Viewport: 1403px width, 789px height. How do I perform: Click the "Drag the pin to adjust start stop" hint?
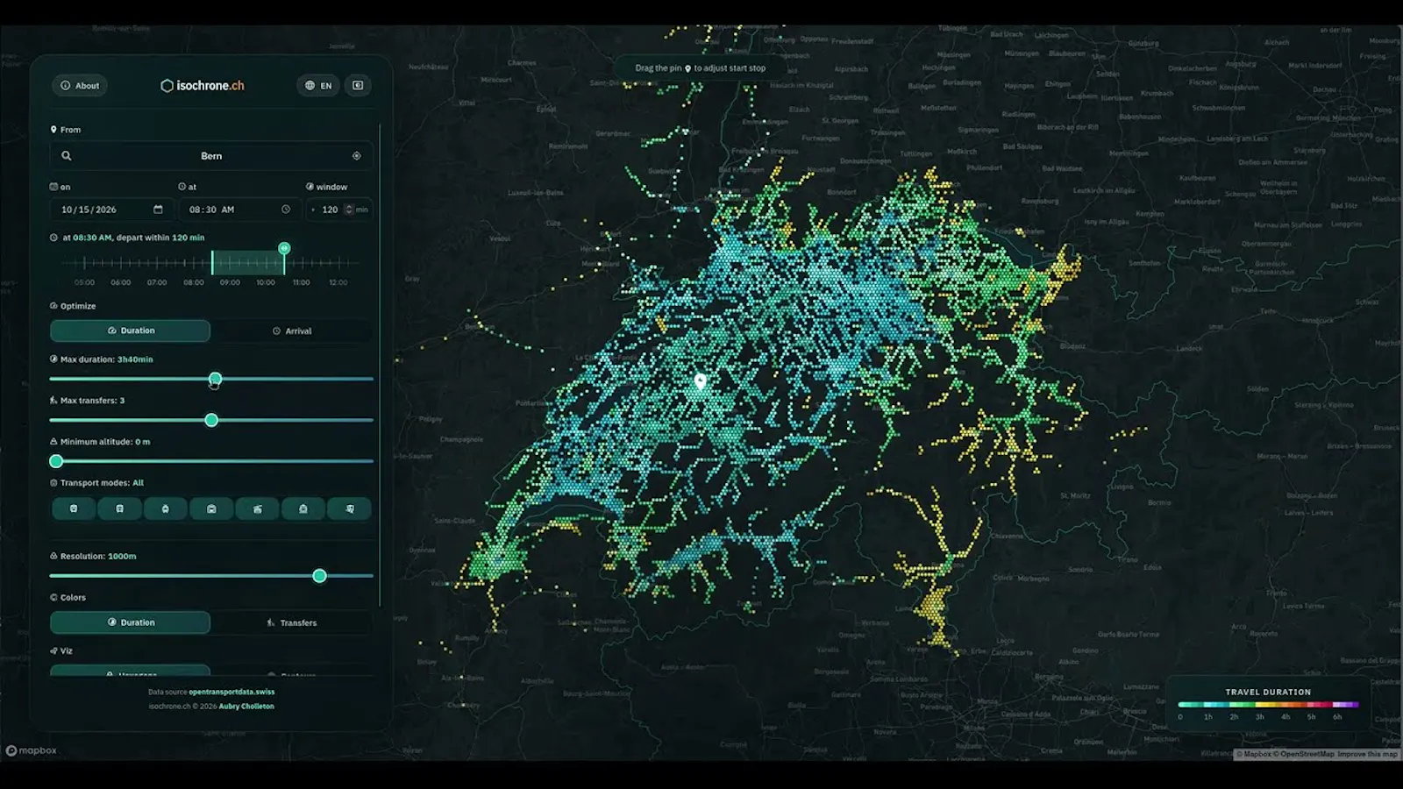pos(701,68)
